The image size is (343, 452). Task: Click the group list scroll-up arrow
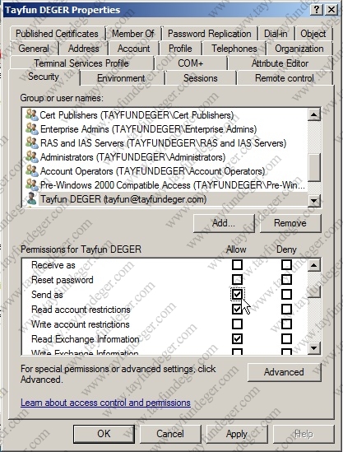[x=314, y=115]
